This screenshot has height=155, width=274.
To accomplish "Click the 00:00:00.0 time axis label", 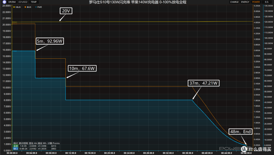I will [x=12, y=153].
